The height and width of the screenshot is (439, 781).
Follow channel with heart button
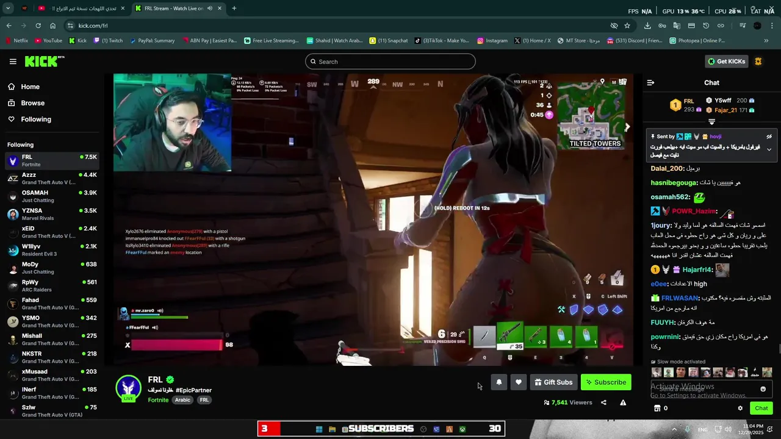[518, 382]
